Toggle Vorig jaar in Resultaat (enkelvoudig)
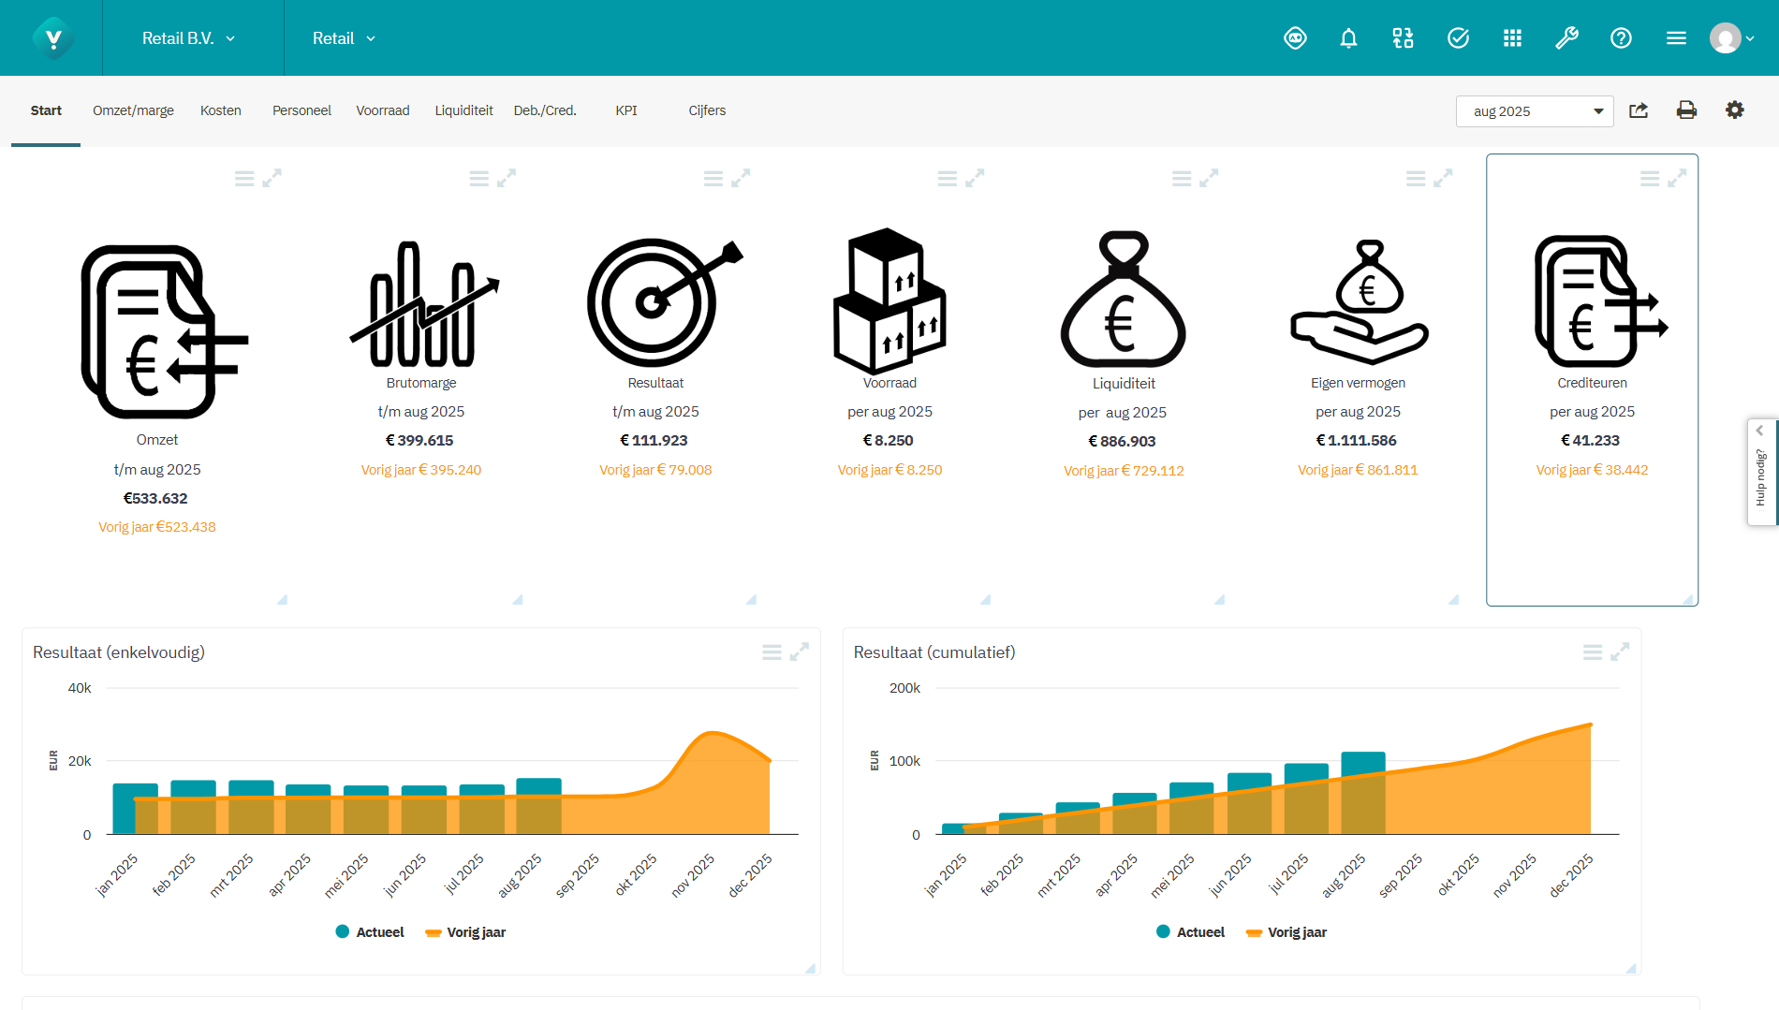 pyautogui.click(x=464, y=931)
